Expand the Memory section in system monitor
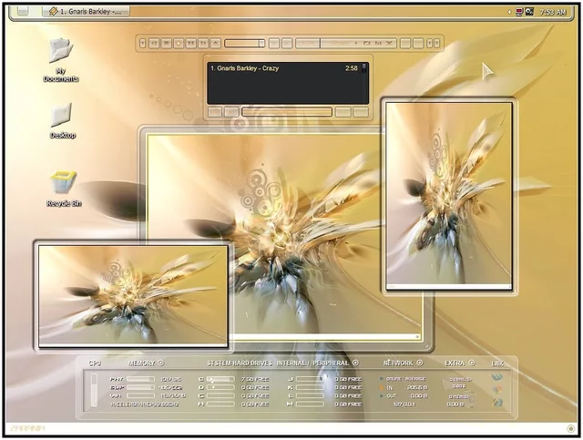The height and width of the screenshot is (440, 583). tap(160, 363)
